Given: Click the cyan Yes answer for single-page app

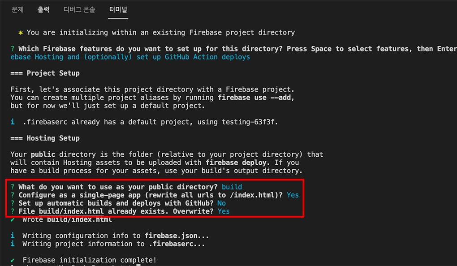Looking at the screenshot, I should [293, 195].
